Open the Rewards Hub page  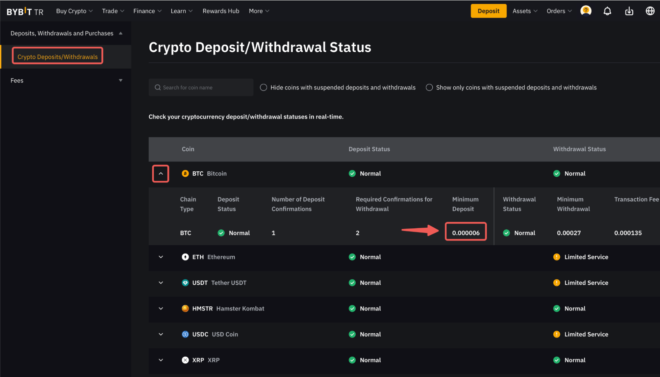pyautogui.click(x=221, y=11)
